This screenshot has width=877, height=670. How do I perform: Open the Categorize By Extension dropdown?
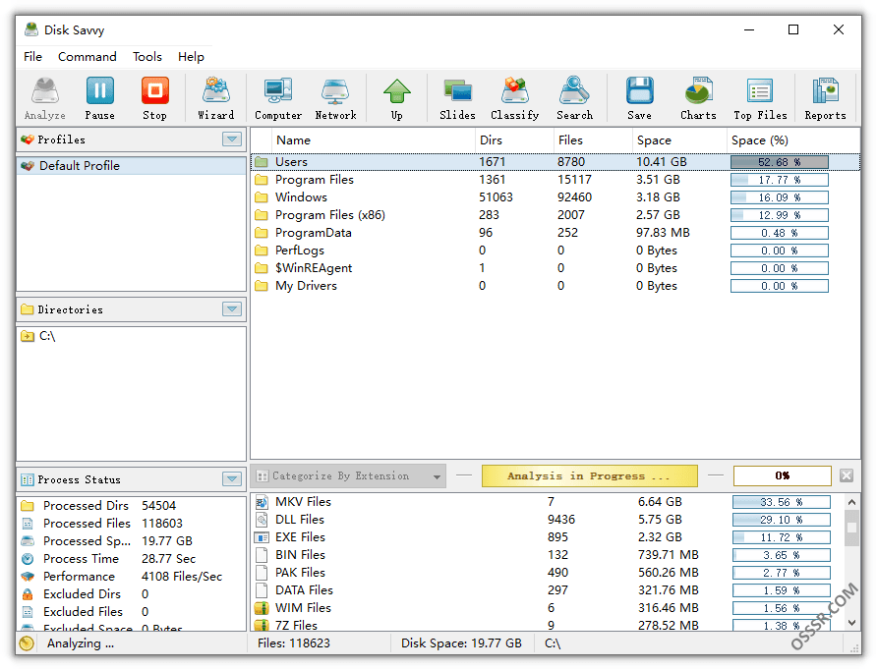click(348, 476)
